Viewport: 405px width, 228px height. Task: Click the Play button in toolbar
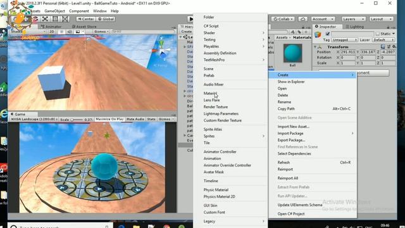190,19
